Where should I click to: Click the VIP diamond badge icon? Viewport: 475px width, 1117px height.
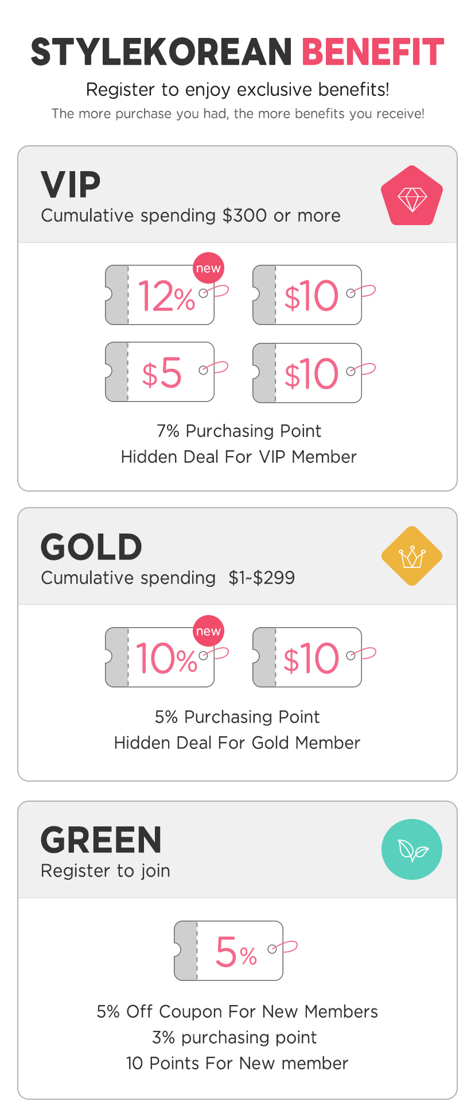point(412,196)
